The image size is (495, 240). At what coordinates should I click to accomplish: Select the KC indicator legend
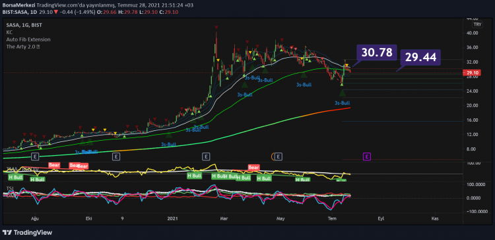pos(9,32)
